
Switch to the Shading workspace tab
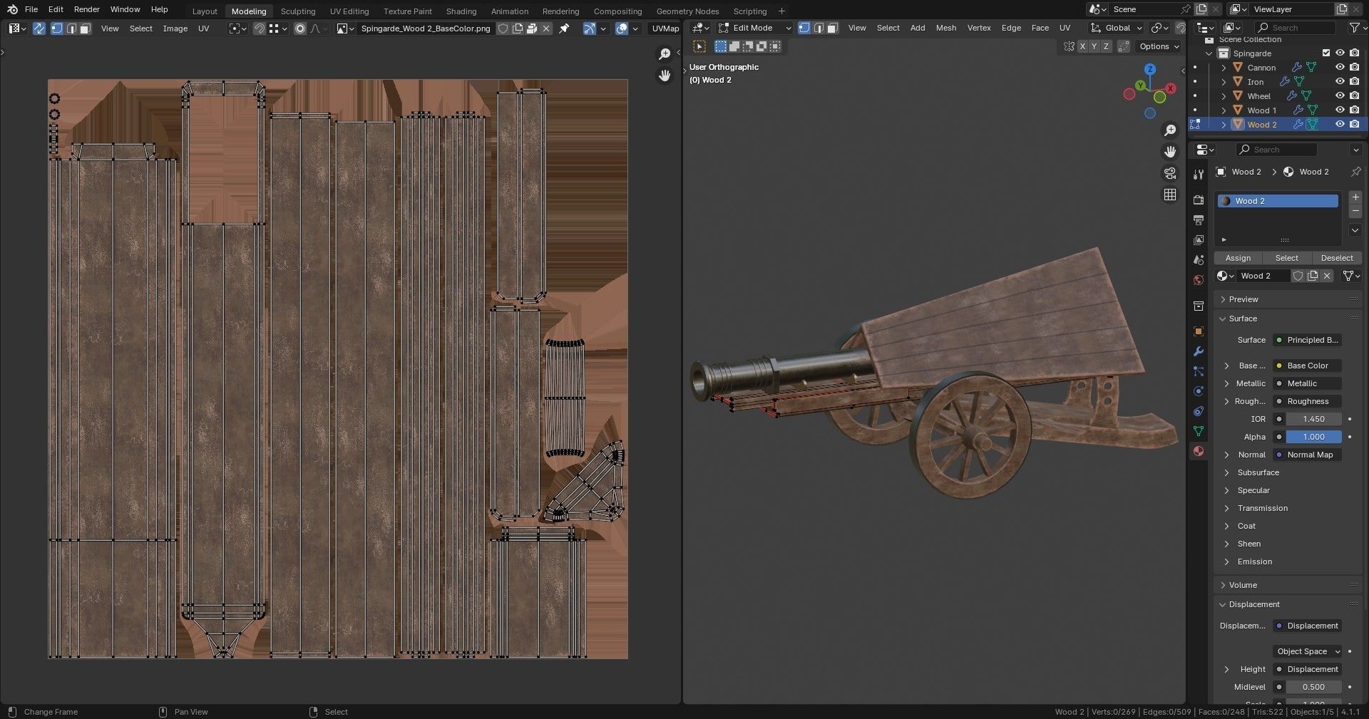coord(461,11)
